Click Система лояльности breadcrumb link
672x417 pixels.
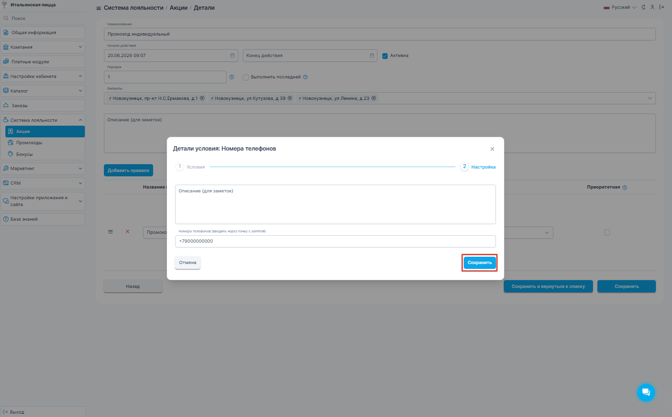click(134, 8)
